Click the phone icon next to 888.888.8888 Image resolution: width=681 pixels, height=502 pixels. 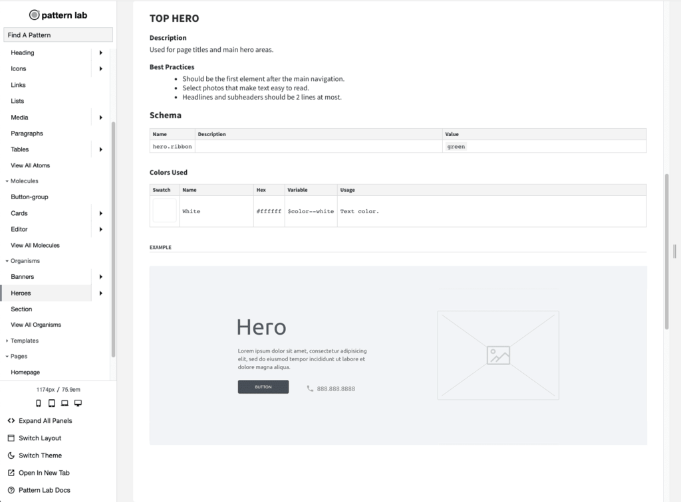tap(310, 388)
